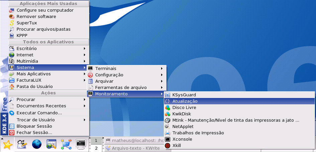Launch KSysGuard system monitor
The width and height of the screenshot is (316, 152).
click(239, 95)
